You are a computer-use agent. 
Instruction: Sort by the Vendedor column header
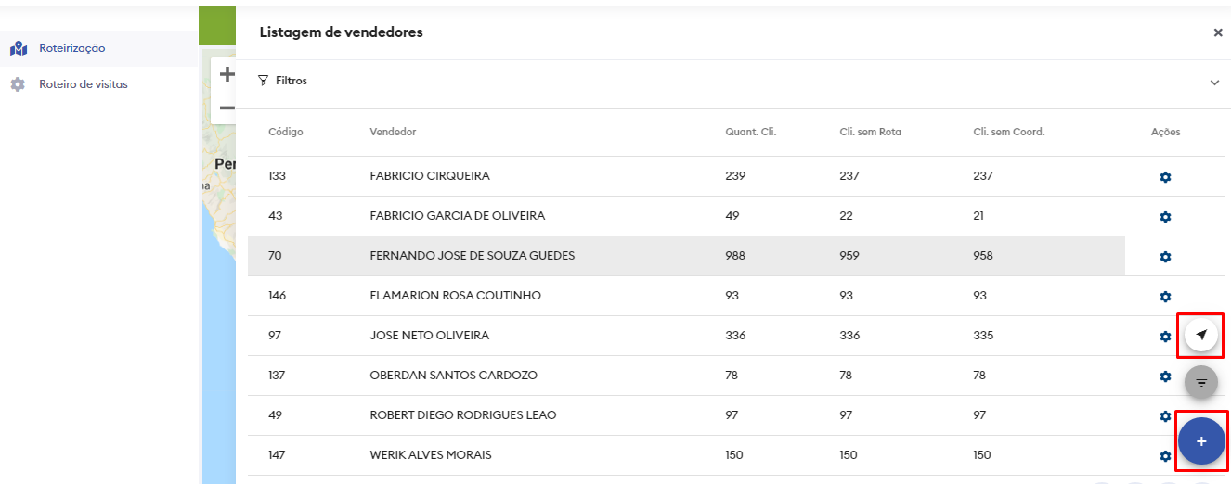click(x=393, y=132)
